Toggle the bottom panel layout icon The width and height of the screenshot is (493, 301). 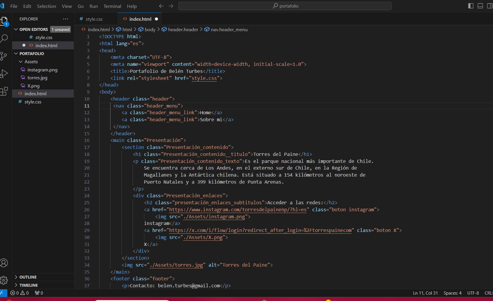click(x=480, y=6)
